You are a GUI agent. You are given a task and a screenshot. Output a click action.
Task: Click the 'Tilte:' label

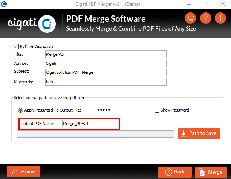[x=18, y=54]
